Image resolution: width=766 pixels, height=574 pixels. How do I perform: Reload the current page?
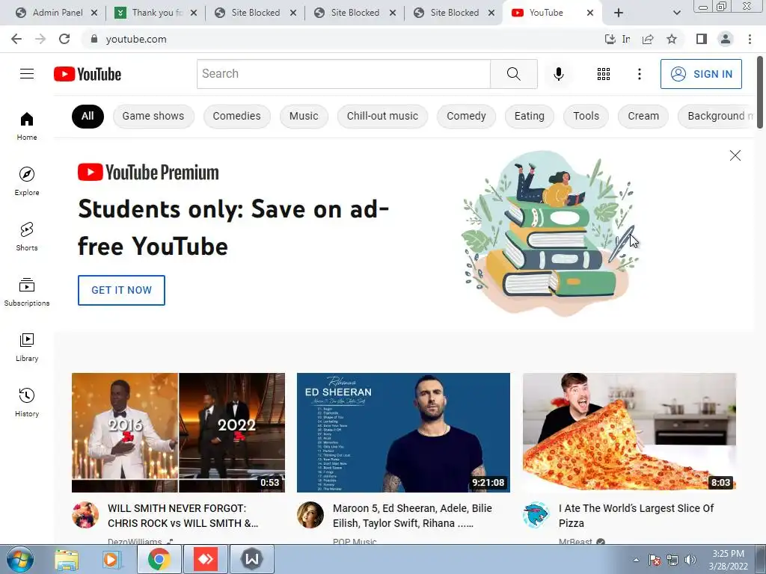tap(64, 39)
